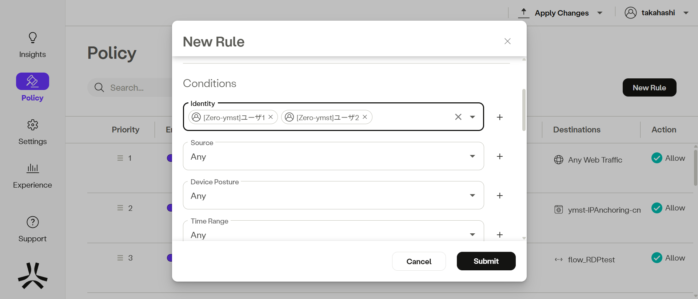Open the Device Posture dropdown
Viewport: 698px width, 299px height.
click(x=472, y=196)
